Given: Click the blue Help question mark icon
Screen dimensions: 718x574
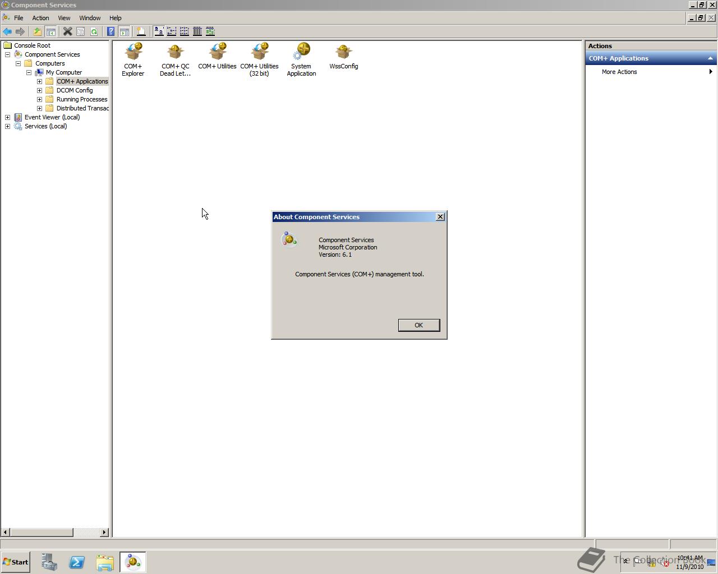Looking at the screenshot, I should (111, 31).
